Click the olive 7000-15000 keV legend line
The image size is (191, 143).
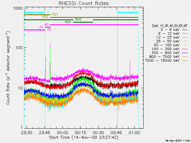coord(185,60)
